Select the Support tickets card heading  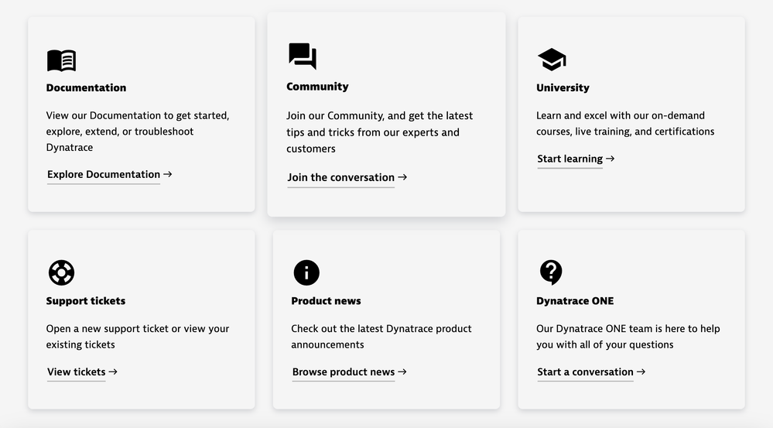[86, 301]
